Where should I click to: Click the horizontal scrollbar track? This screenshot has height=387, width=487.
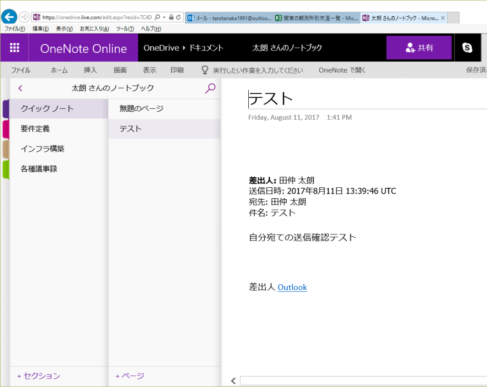pos(363,380)
